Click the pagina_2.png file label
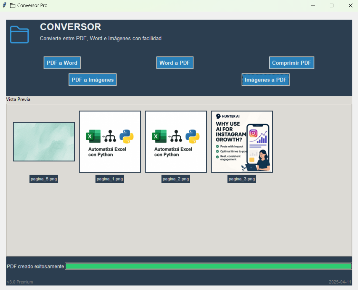This screenshot has height=290, width=358. click(175, 179)
